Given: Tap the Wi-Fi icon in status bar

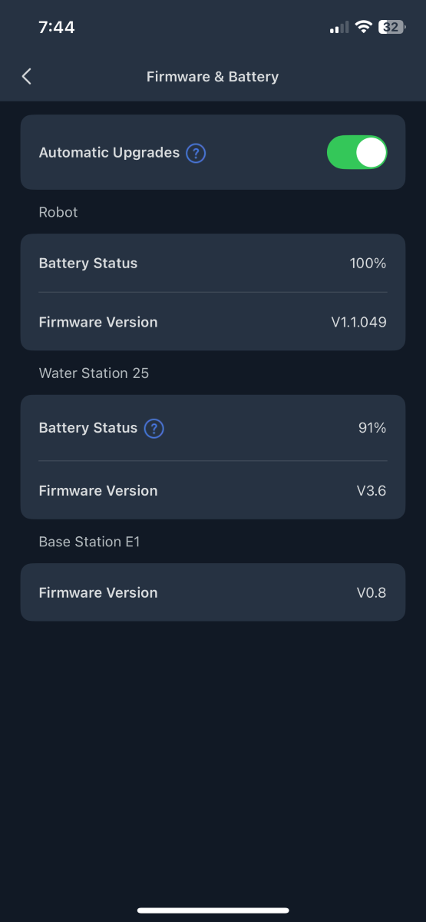Looking at the screenshot, I should coord(363,27).
